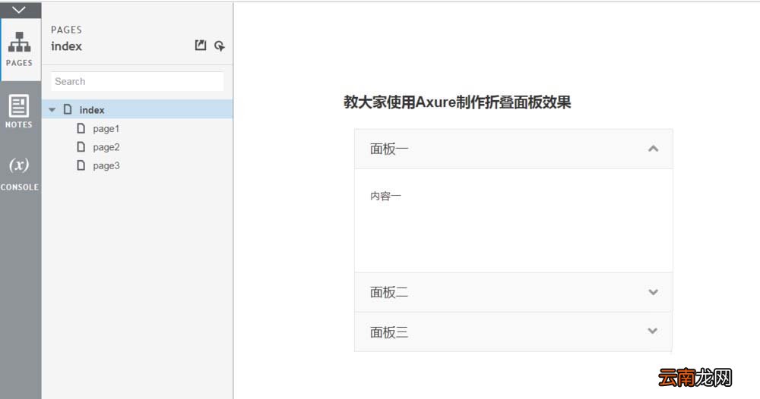Focus the page Search field

[x=137, y=81]
